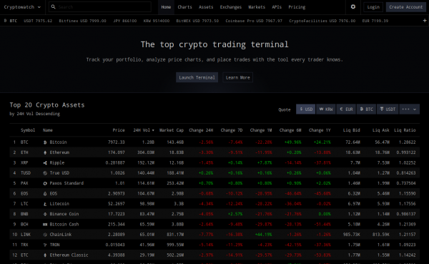This screenshot has width=429, height=264.
Task: Click the Login button
Action: [x=373, y=7]
